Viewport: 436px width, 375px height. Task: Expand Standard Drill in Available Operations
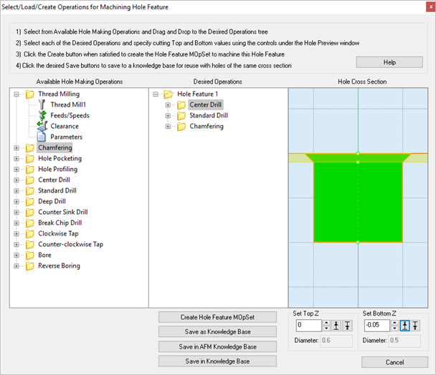coord(16,190)
